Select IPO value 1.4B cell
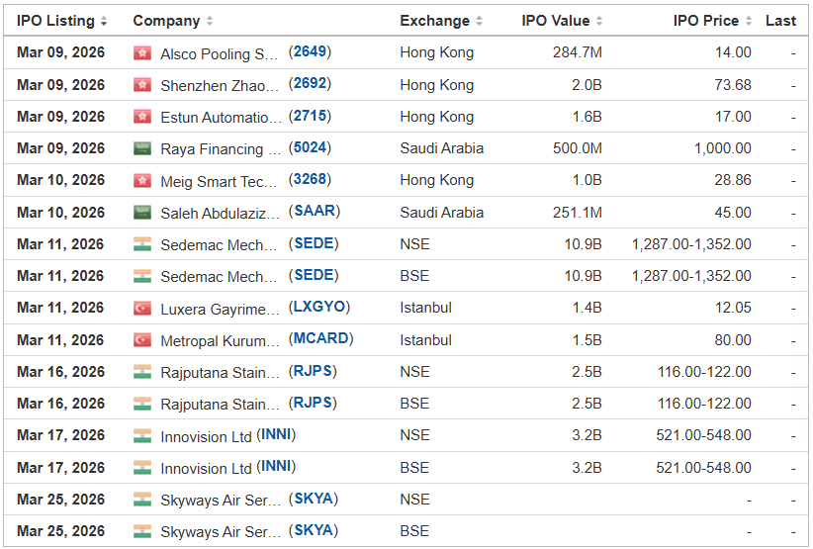The height and width of the screenshot is (549, 813). pyautogui.click(x=587, y=308)
